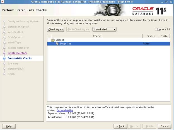The width and height of the screenshot is (174, 130).
Task: Click the Oracle Database 11g logo
Action: pyautogui.click(x=149, y=11)
